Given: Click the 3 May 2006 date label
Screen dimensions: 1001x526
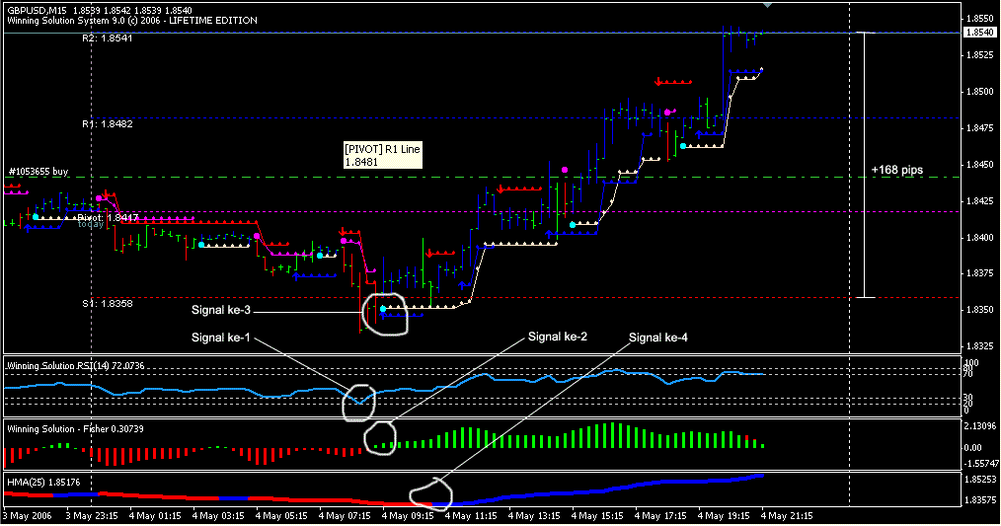Looking at the screenshot, I should point(28,516).
